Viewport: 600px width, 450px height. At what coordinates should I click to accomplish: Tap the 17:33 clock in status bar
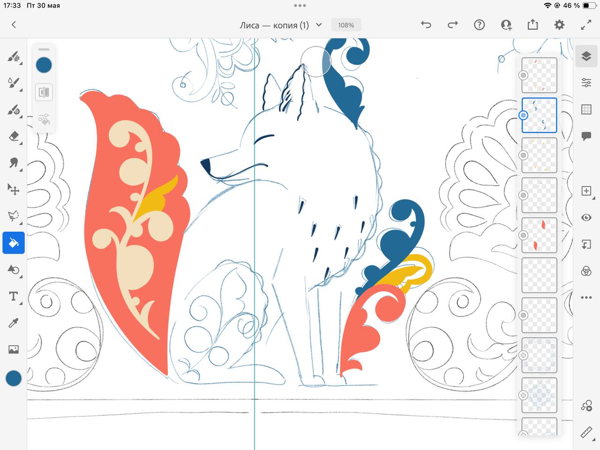(x=12, y=6)
